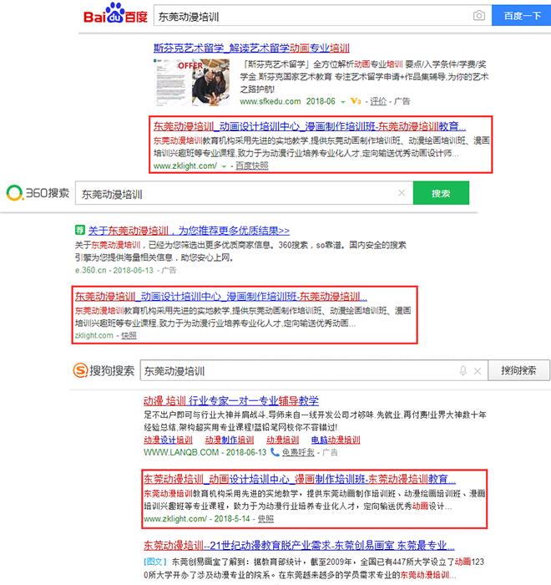
Task: Open 快照 link in 360 result
Action: 129,335
